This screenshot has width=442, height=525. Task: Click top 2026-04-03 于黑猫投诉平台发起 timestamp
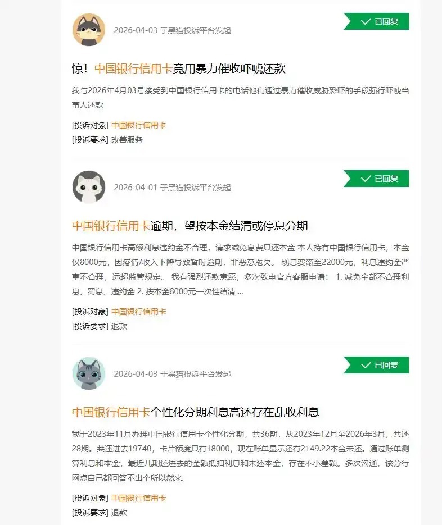click(173, 30)
